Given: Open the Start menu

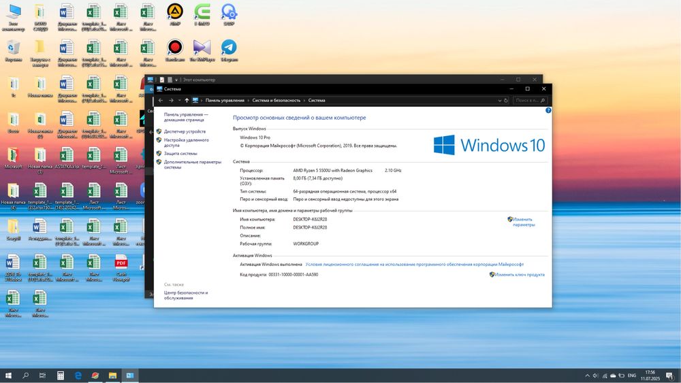Looking at the screenshot, I should click(x=7, y=376).
